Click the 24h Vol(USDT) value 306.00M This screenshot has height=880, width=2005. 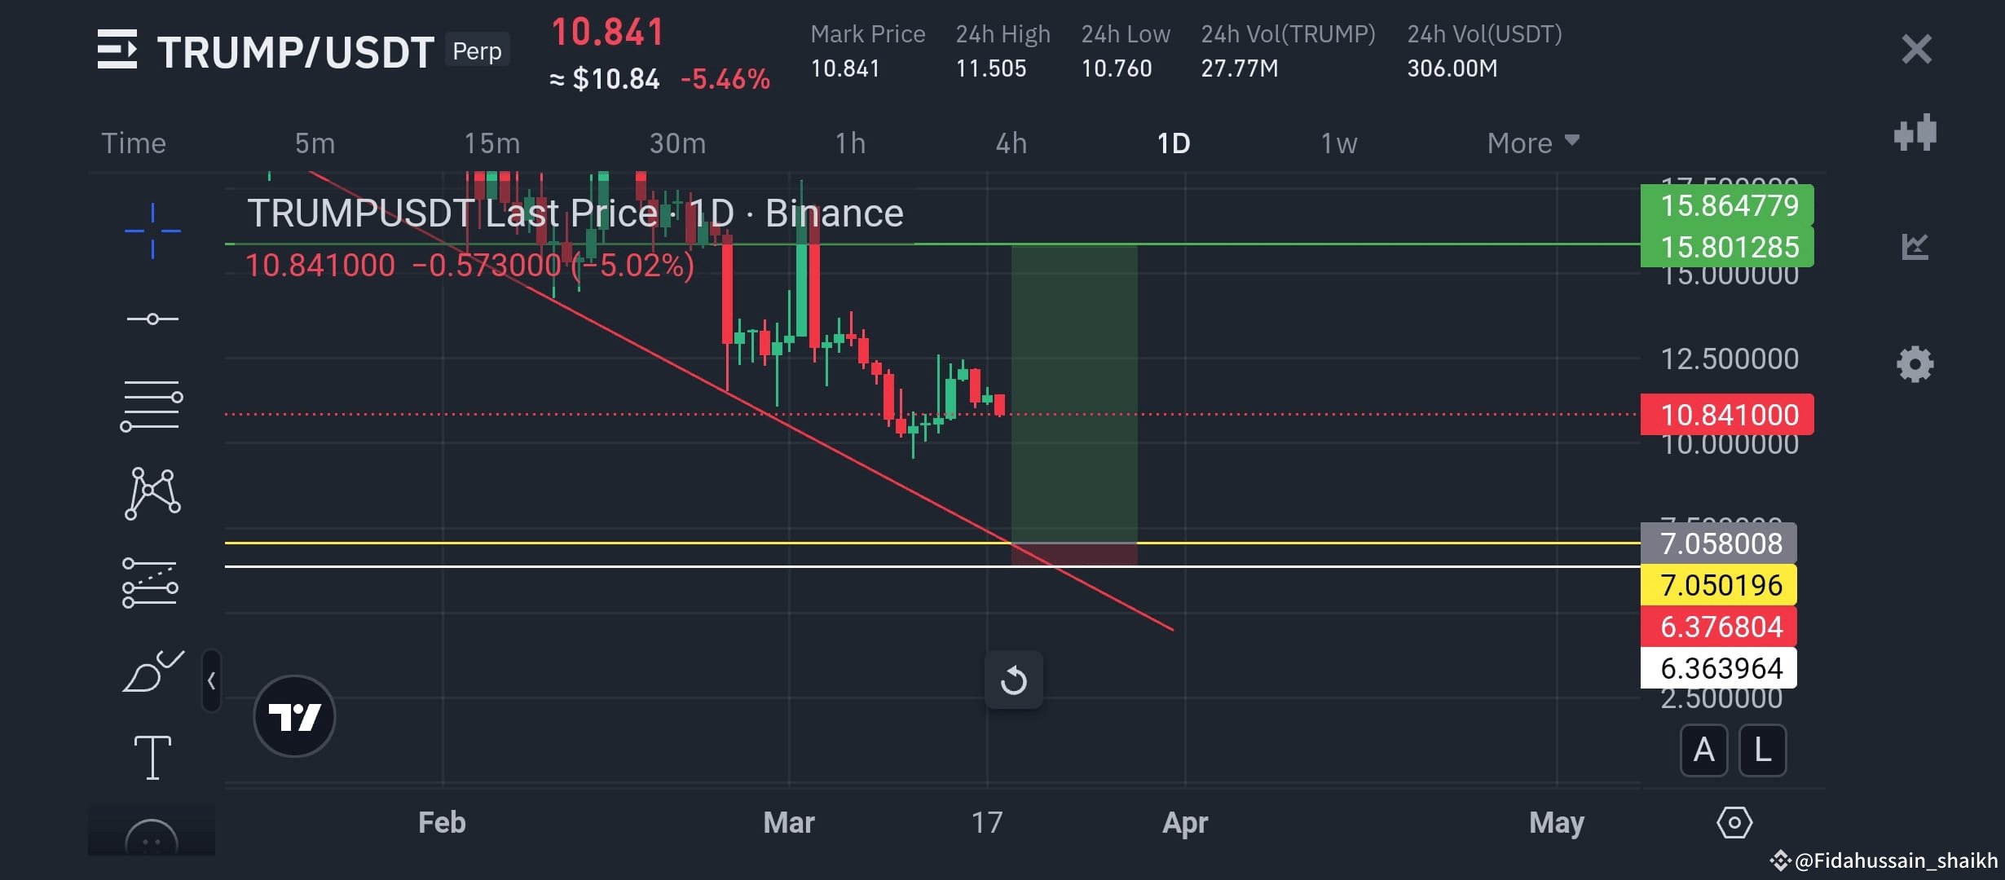(1452, 68)
